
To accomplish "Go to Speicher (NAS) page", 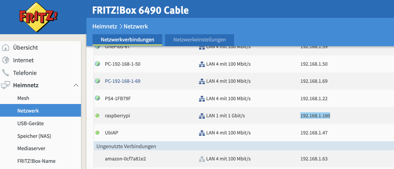I will [x=34, y=136].
